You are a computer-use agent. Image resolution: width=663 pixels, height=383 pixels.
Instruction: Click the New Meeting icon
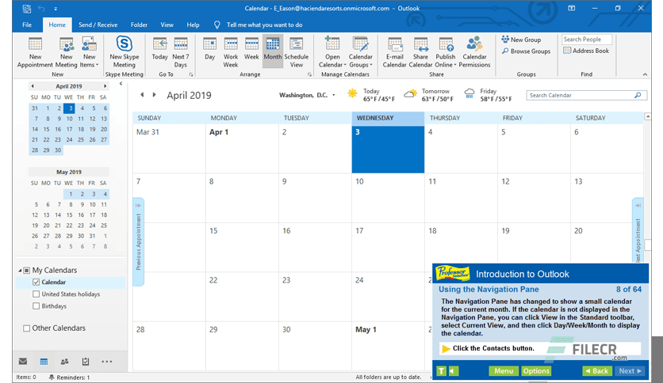coord(67,52)
